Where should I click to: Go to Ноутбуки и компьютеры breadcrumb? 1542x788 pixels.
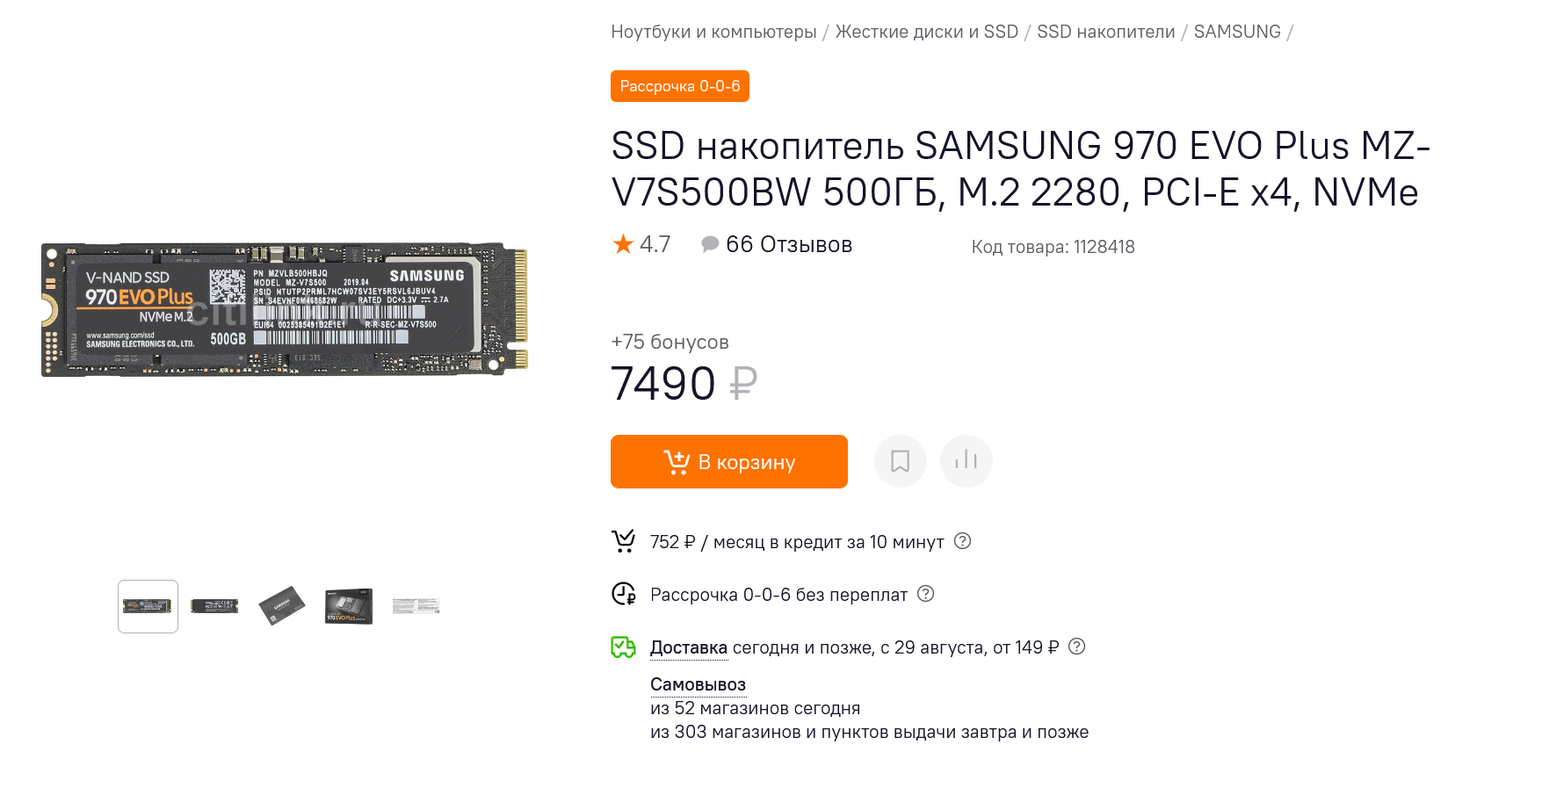pos(713,32)
